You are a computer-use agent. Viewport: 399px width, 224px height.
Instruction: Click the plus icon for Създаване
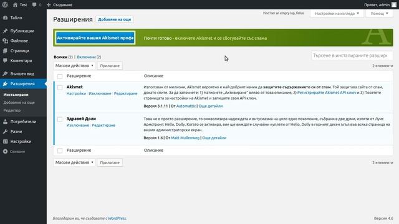pyautogui.click(x=49, y=4)
